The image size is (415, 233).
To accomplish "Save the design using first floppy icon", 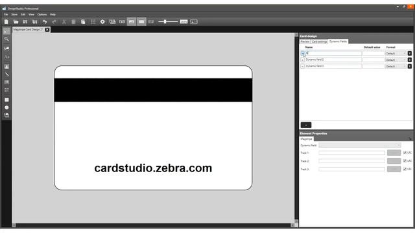I will [25, 21].
